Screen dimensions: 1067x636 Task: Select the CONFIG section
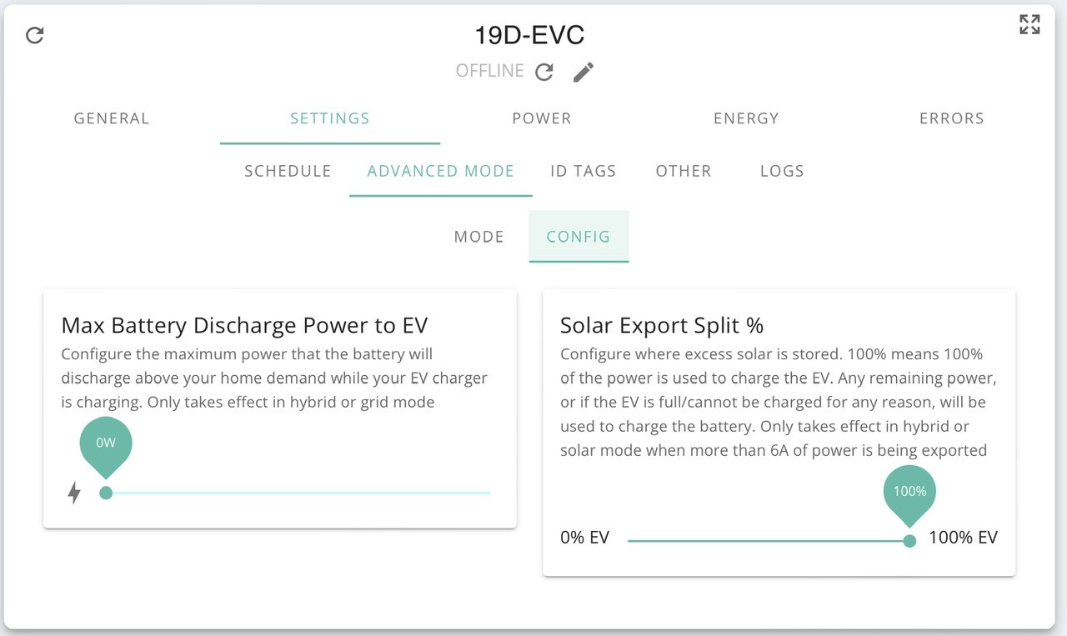pyautogui.click(x=579, y=237)
